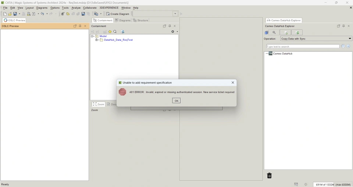This screenshot has width=353, height=187.
Task: Click the magnifier search icon in Containment
Action: (x=115, y=32)
